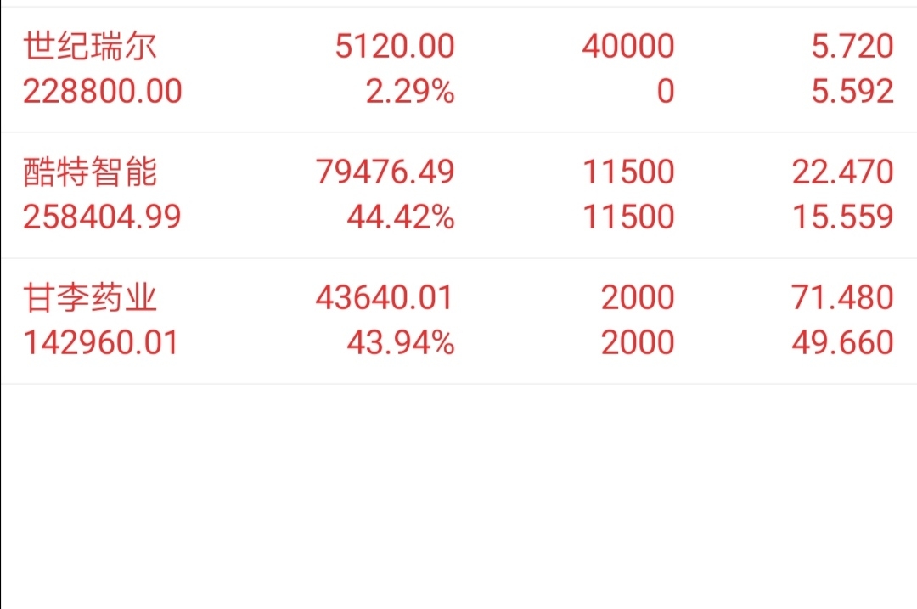Screen dimensions: 917x609
Task: Select 世纪瑞尔 market value 228800.00
Action: (x=103, y=92)
